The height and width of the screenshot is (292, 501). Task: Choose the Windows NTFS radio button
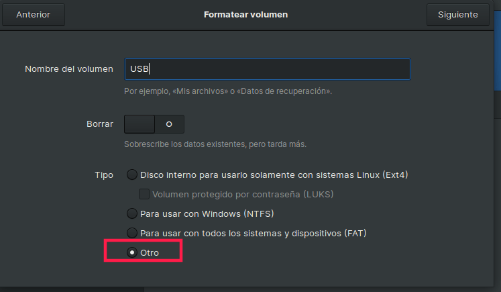132,213
